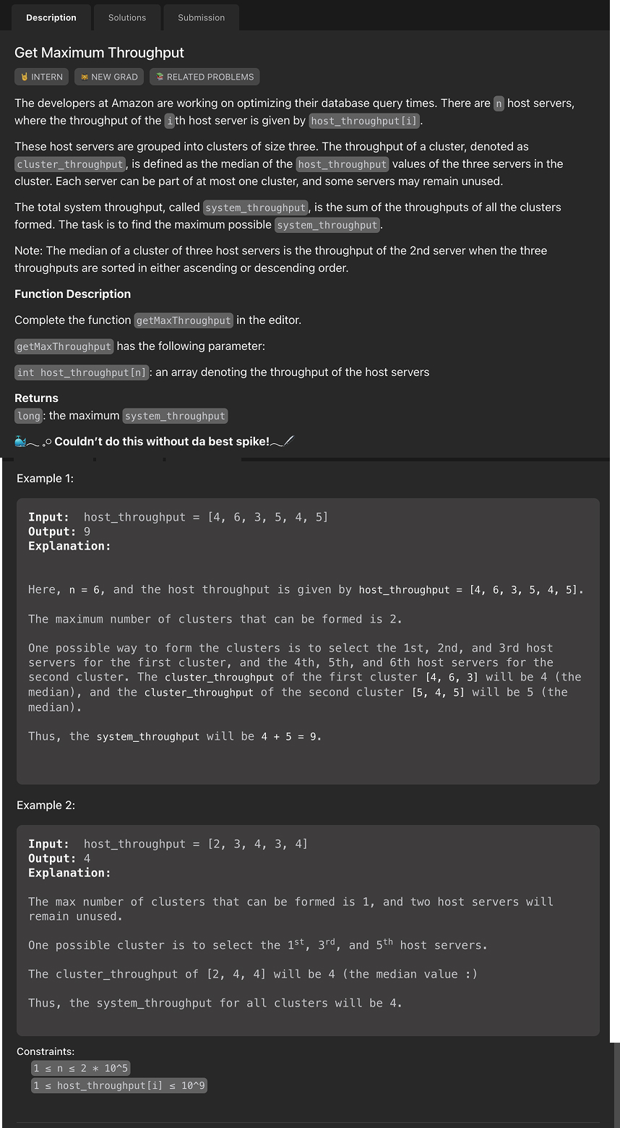Click the graduation icon on the NEW GRAD badge

(x=85, y=76)
